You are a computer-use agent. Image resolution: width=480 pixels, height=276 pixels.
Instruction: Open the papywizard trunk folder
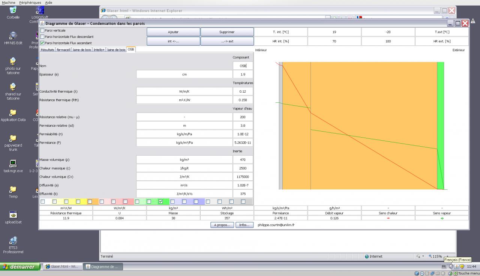(x=13, y=138)
